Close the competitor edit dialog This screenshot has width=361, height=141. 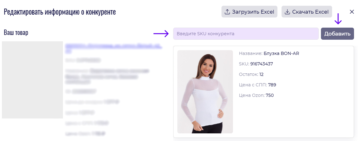pyautogui.click(x=352, y=12)
